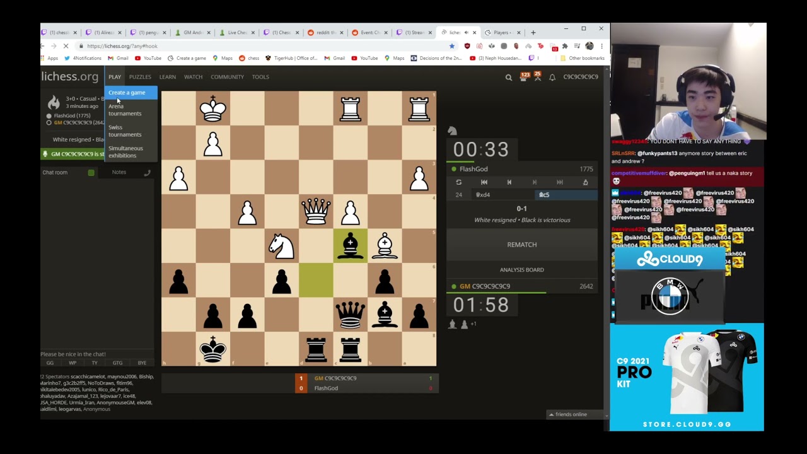Step forward one move
The image size is (807, 454).
pyautogui.click(x=535, y=182)
